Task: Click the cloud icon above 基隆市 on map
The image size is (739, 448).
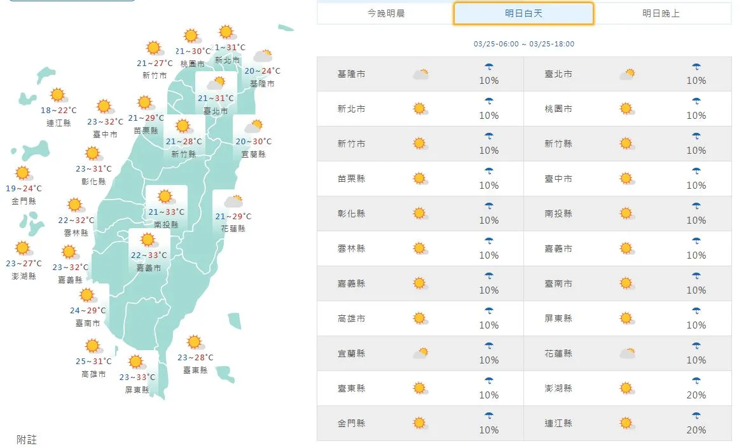Action: tap(263, 55)
